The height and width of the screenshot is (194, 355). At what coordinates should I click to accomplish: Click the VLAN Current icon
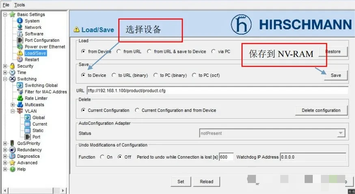click(x=27, y=124)
